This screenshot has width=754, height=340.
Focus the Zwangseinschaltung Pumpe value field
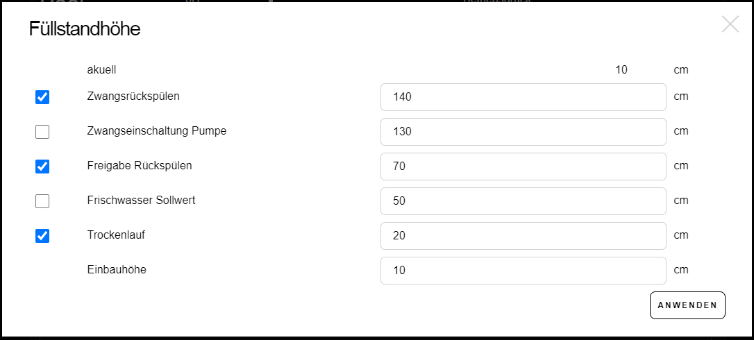click(x=523, y=132)
